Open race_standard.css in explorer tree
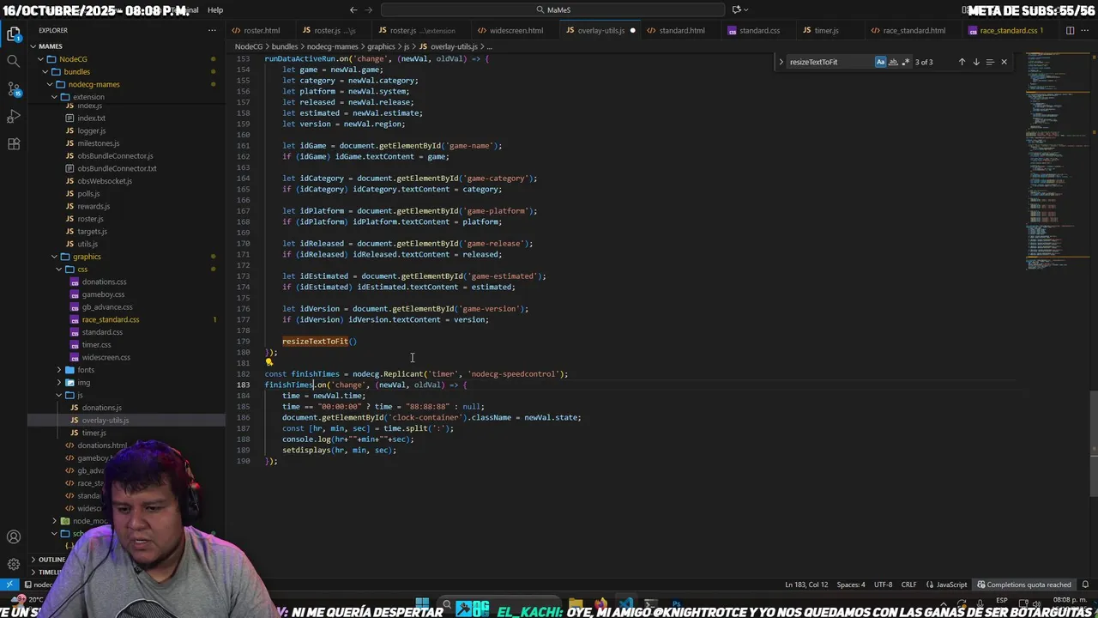 pyautogui.click(x=111, y=319)
